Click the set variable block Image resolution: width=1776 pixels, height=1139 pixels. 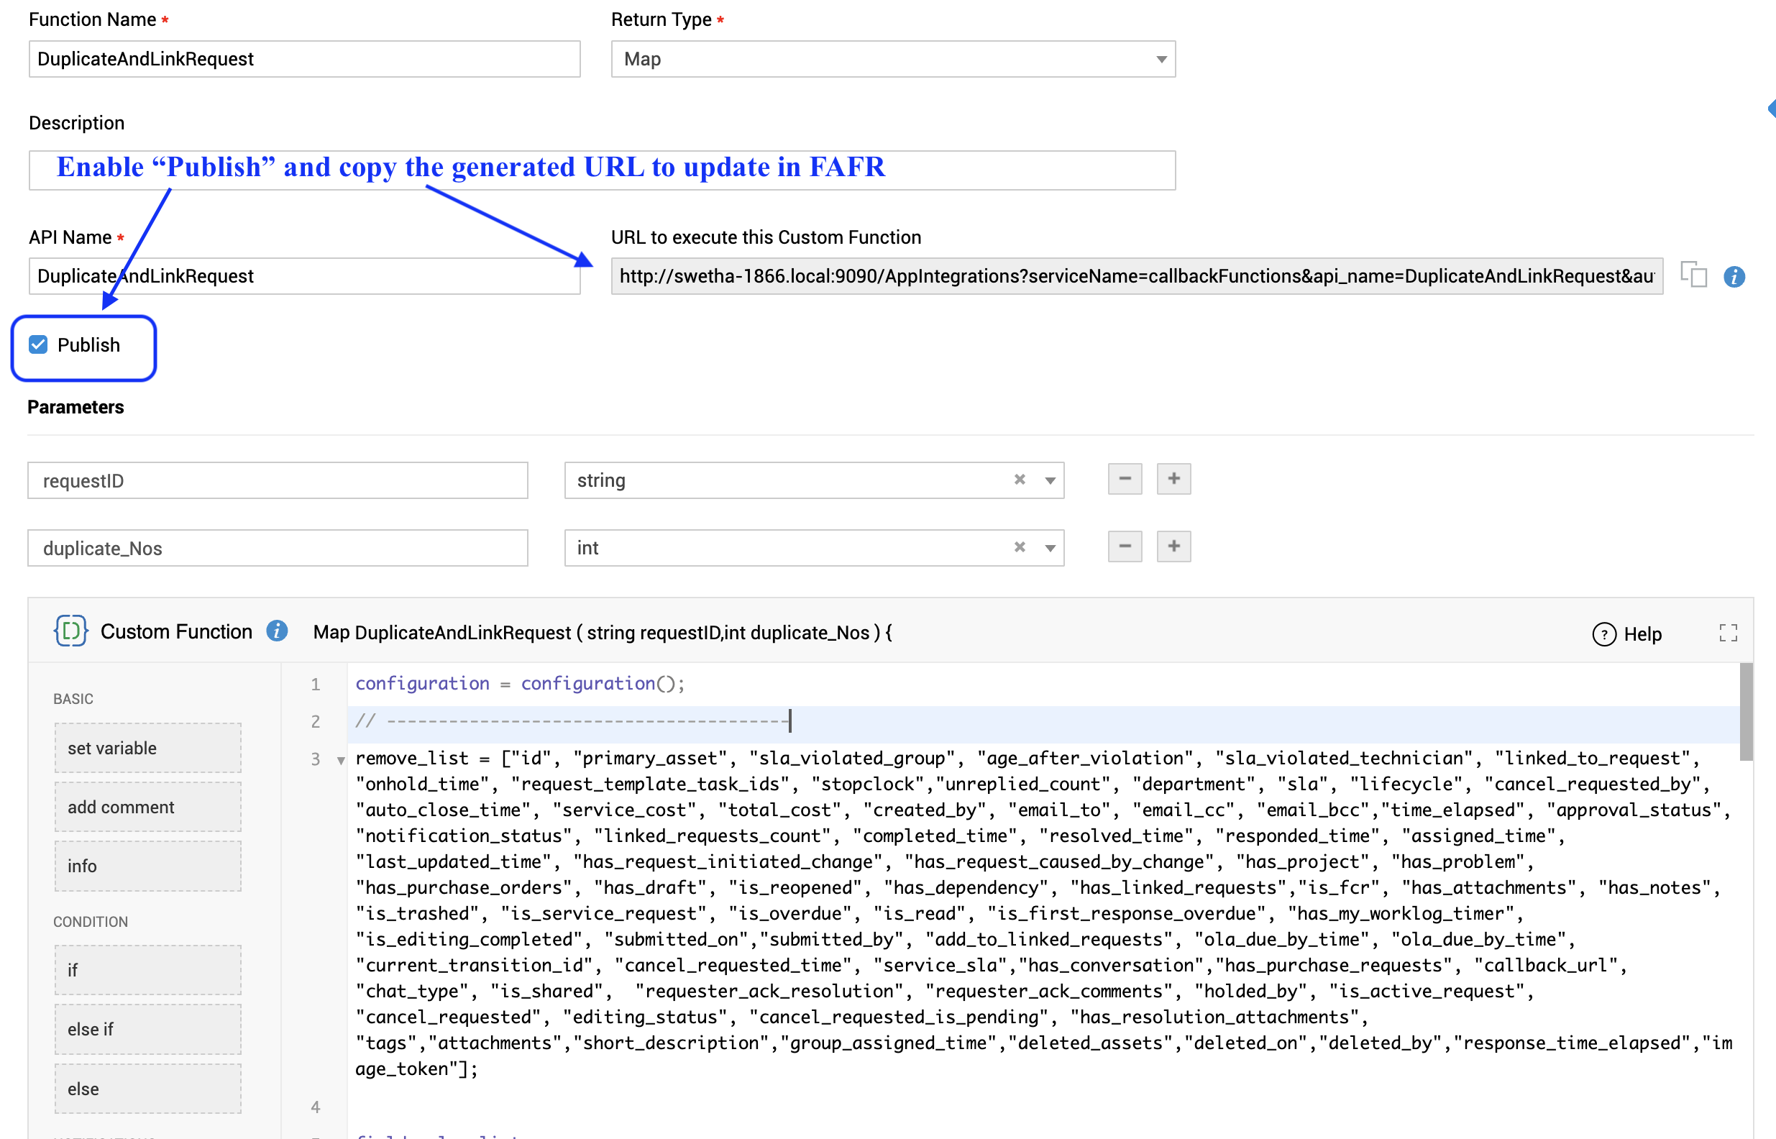pos(148,748)
